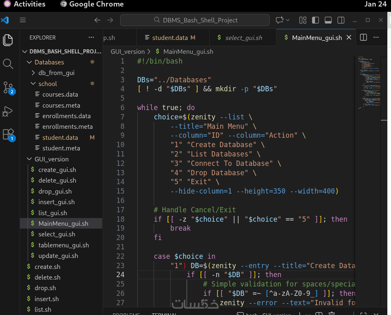Open the Explorer view in activity bar
The image size is (391, 315).
[x=8, y=40]
